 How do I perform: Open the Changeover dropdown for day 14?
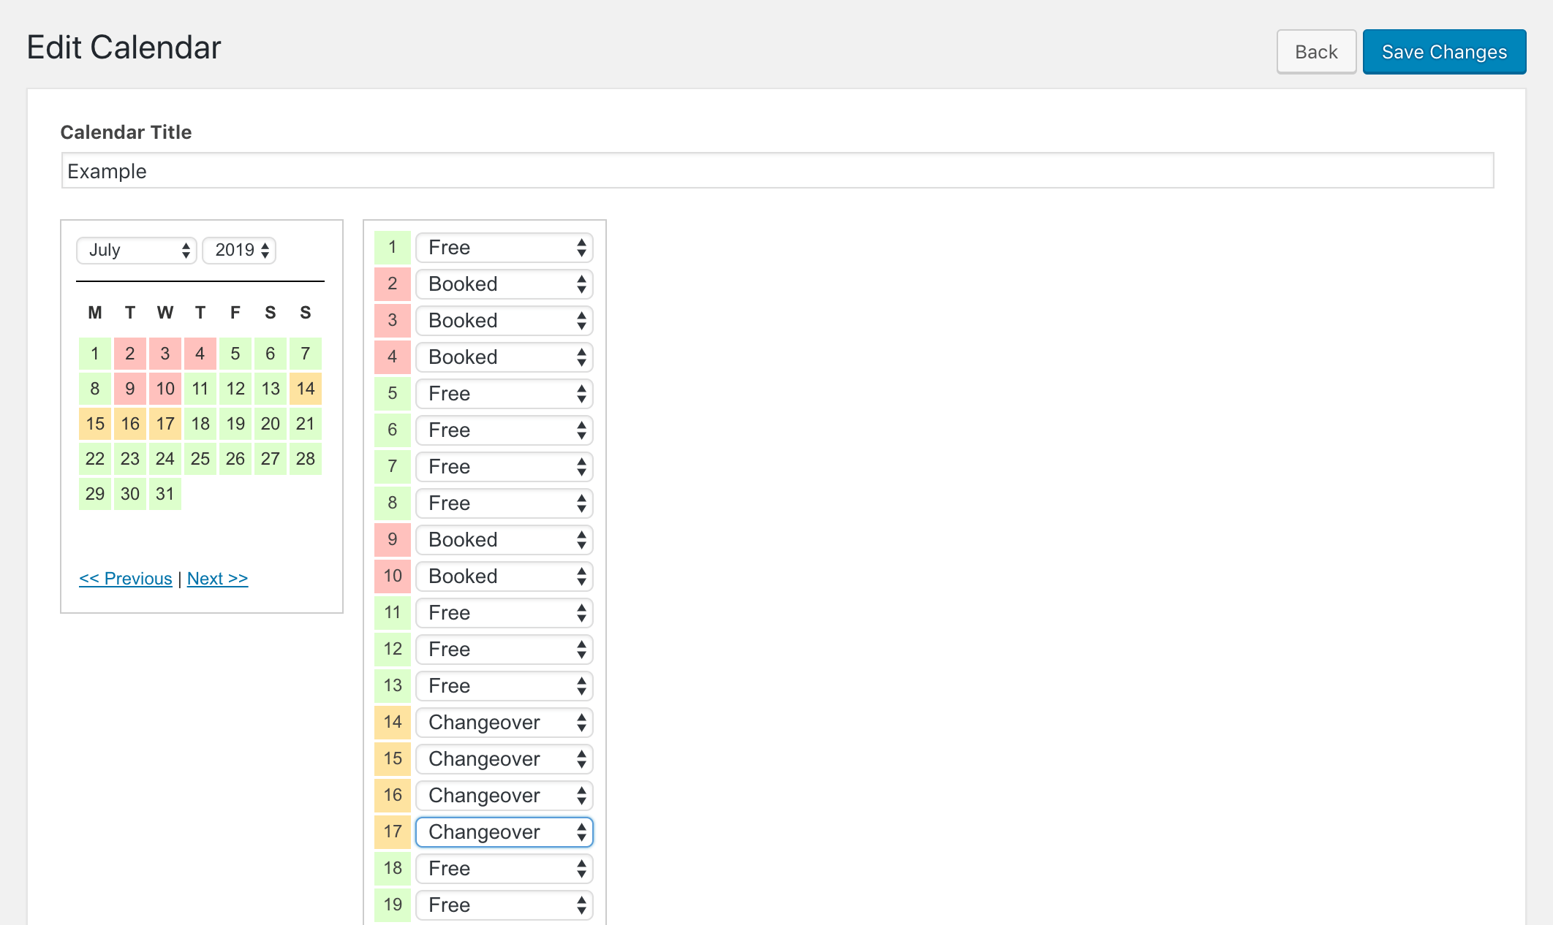(x=504, y=722)
